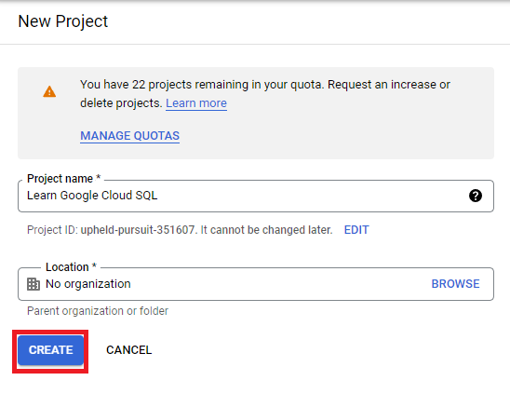Click into the Project name text field
Image resolution: width=510 pixels, height=394 pixels.
coord(256,196)
